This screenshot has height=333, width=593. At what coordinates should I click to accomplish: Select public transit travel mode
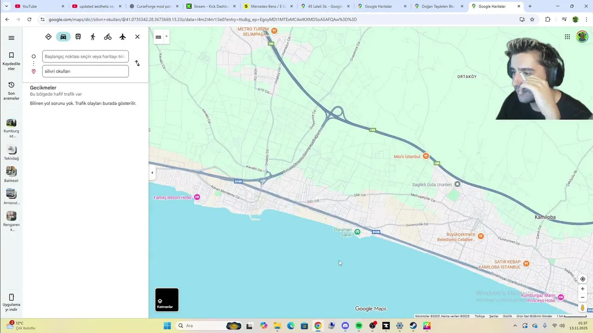[78, 37]
